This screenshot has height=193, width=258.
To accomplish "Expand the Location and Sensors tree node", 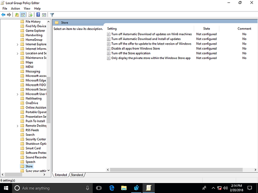I will point(18,53).
